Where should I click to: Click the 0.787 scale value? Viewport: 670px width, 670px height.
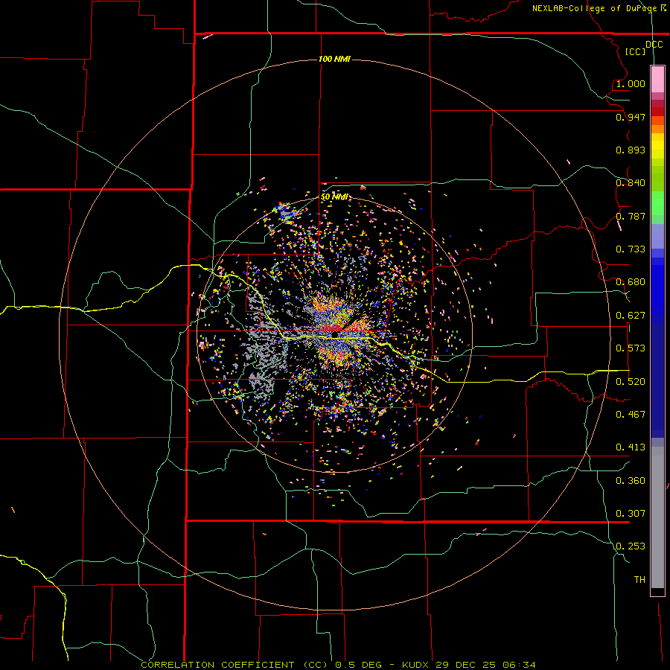(x=631, y=216)
